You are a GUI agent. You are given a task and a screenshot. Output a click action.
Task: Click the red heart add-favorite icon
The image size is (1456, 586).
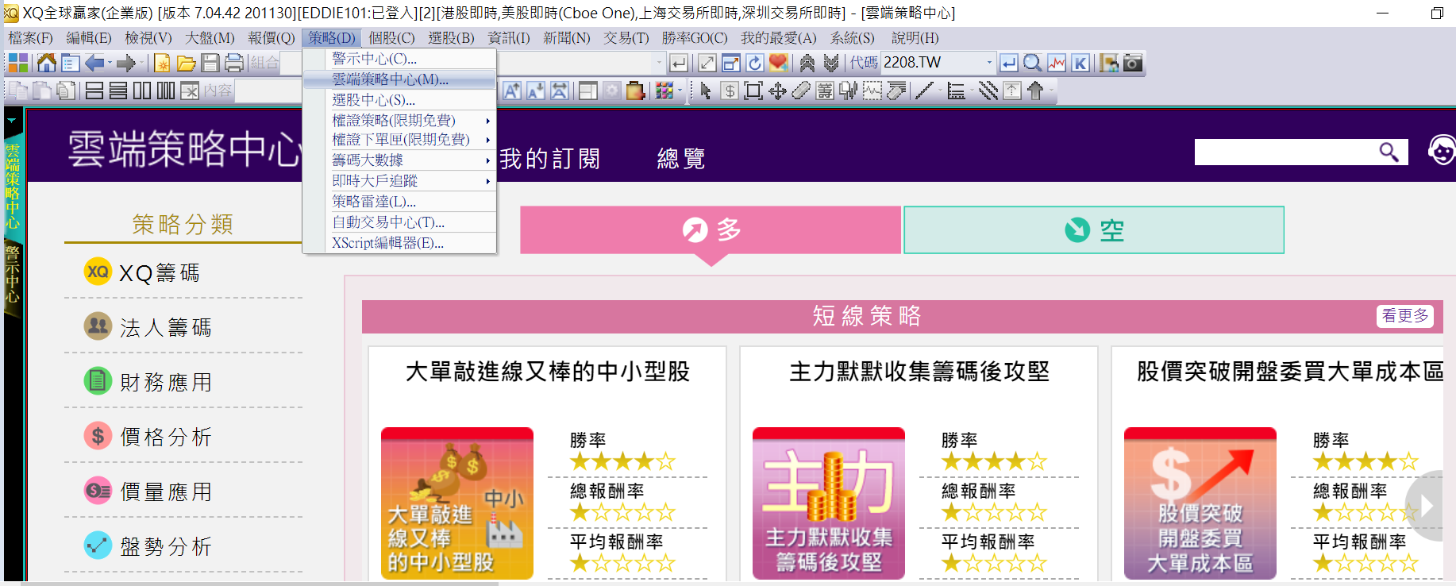tap(779, 63)
